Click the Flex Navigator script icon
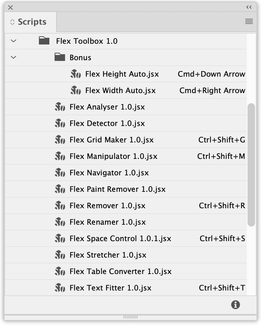Image resolution: width=261 pixels, height=326 pixels. point(60,173)
